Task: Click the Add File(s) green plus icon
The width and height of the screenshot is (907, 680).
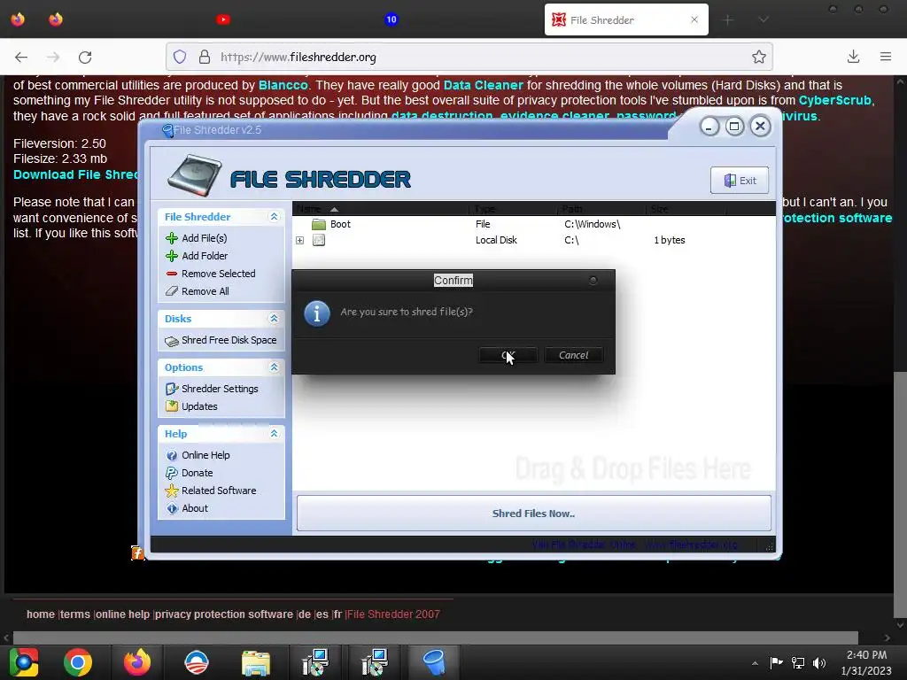Action: [x=172, y=238]
